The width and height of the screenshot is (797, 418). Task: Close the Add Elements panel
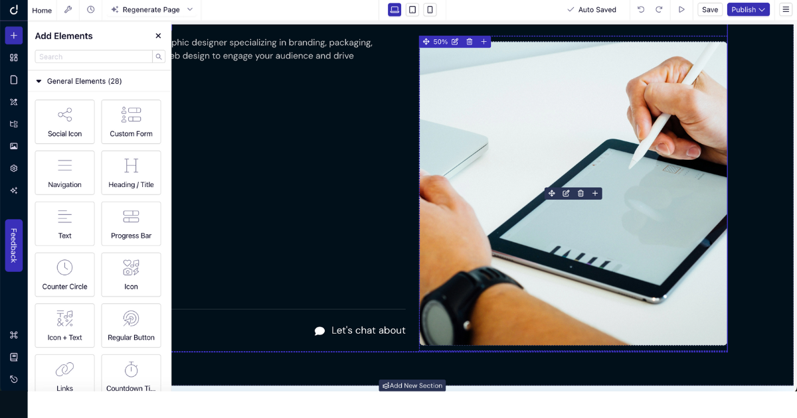point(158,36)
